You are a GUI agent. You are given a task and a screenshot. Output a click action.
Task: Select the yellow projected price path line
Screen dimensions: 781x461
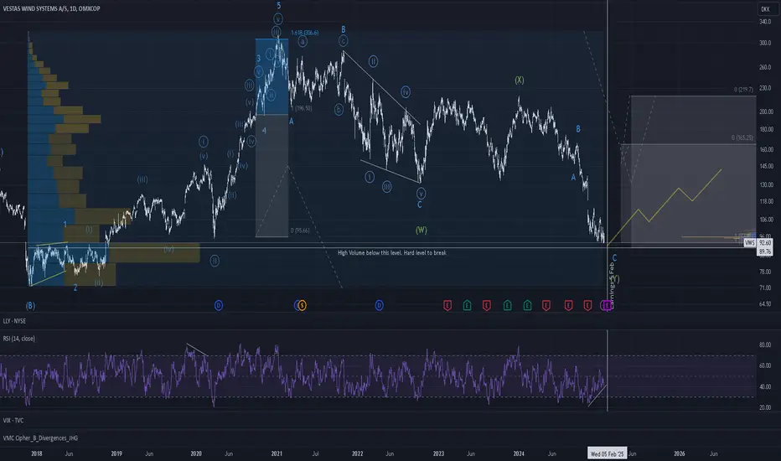coord(664,207)
